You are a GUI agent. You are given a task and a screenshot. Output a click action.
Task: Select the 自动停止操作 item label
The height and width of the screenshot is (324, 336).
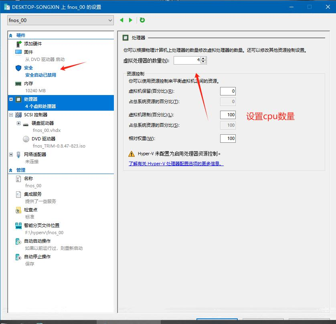[37, 257]
